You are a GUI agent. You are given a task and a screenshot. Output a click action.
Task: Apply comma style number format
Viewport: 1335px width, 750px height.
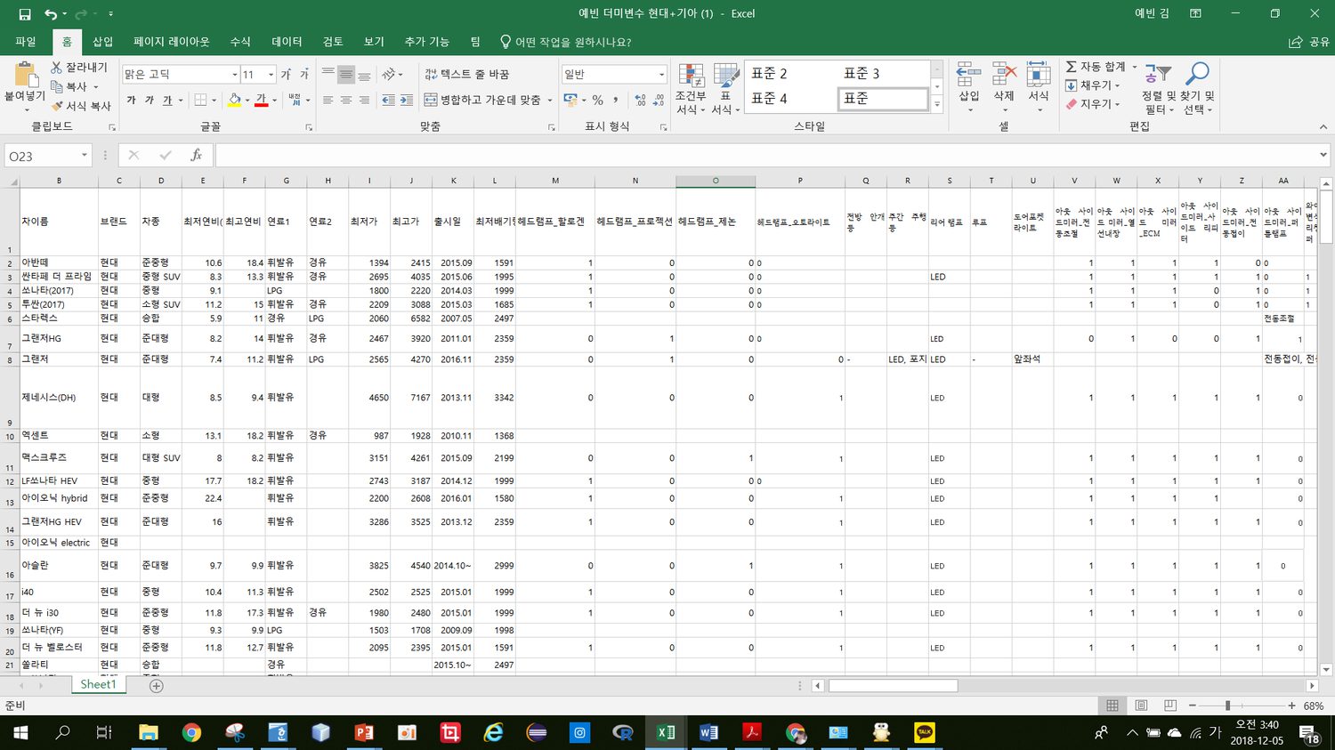[x=616, y=101]
